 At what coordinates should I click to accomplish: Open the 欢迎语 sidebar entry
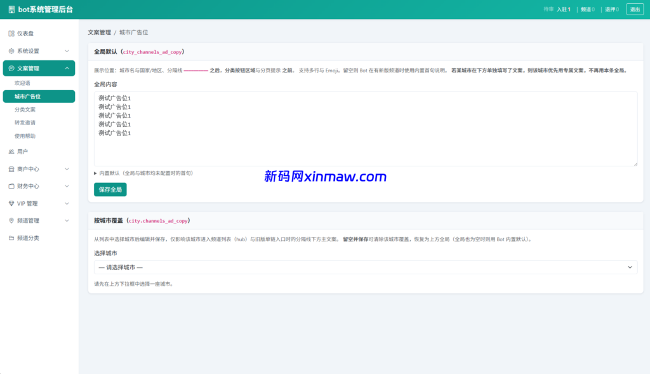coord(23,83)
